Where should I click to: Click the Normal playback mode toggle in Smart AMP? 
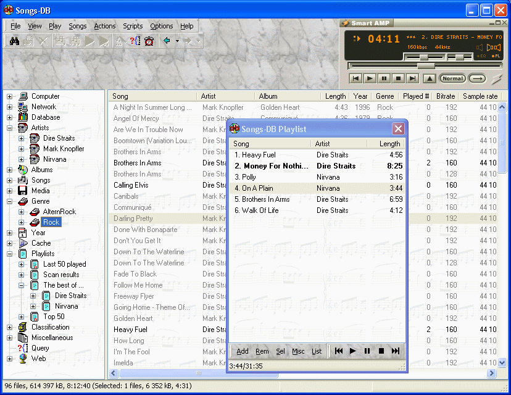click(454, 78)
